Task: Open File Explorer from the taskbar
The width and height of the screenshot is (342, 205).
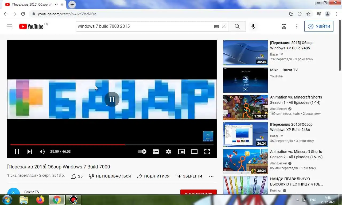Action: click(24, 200)
